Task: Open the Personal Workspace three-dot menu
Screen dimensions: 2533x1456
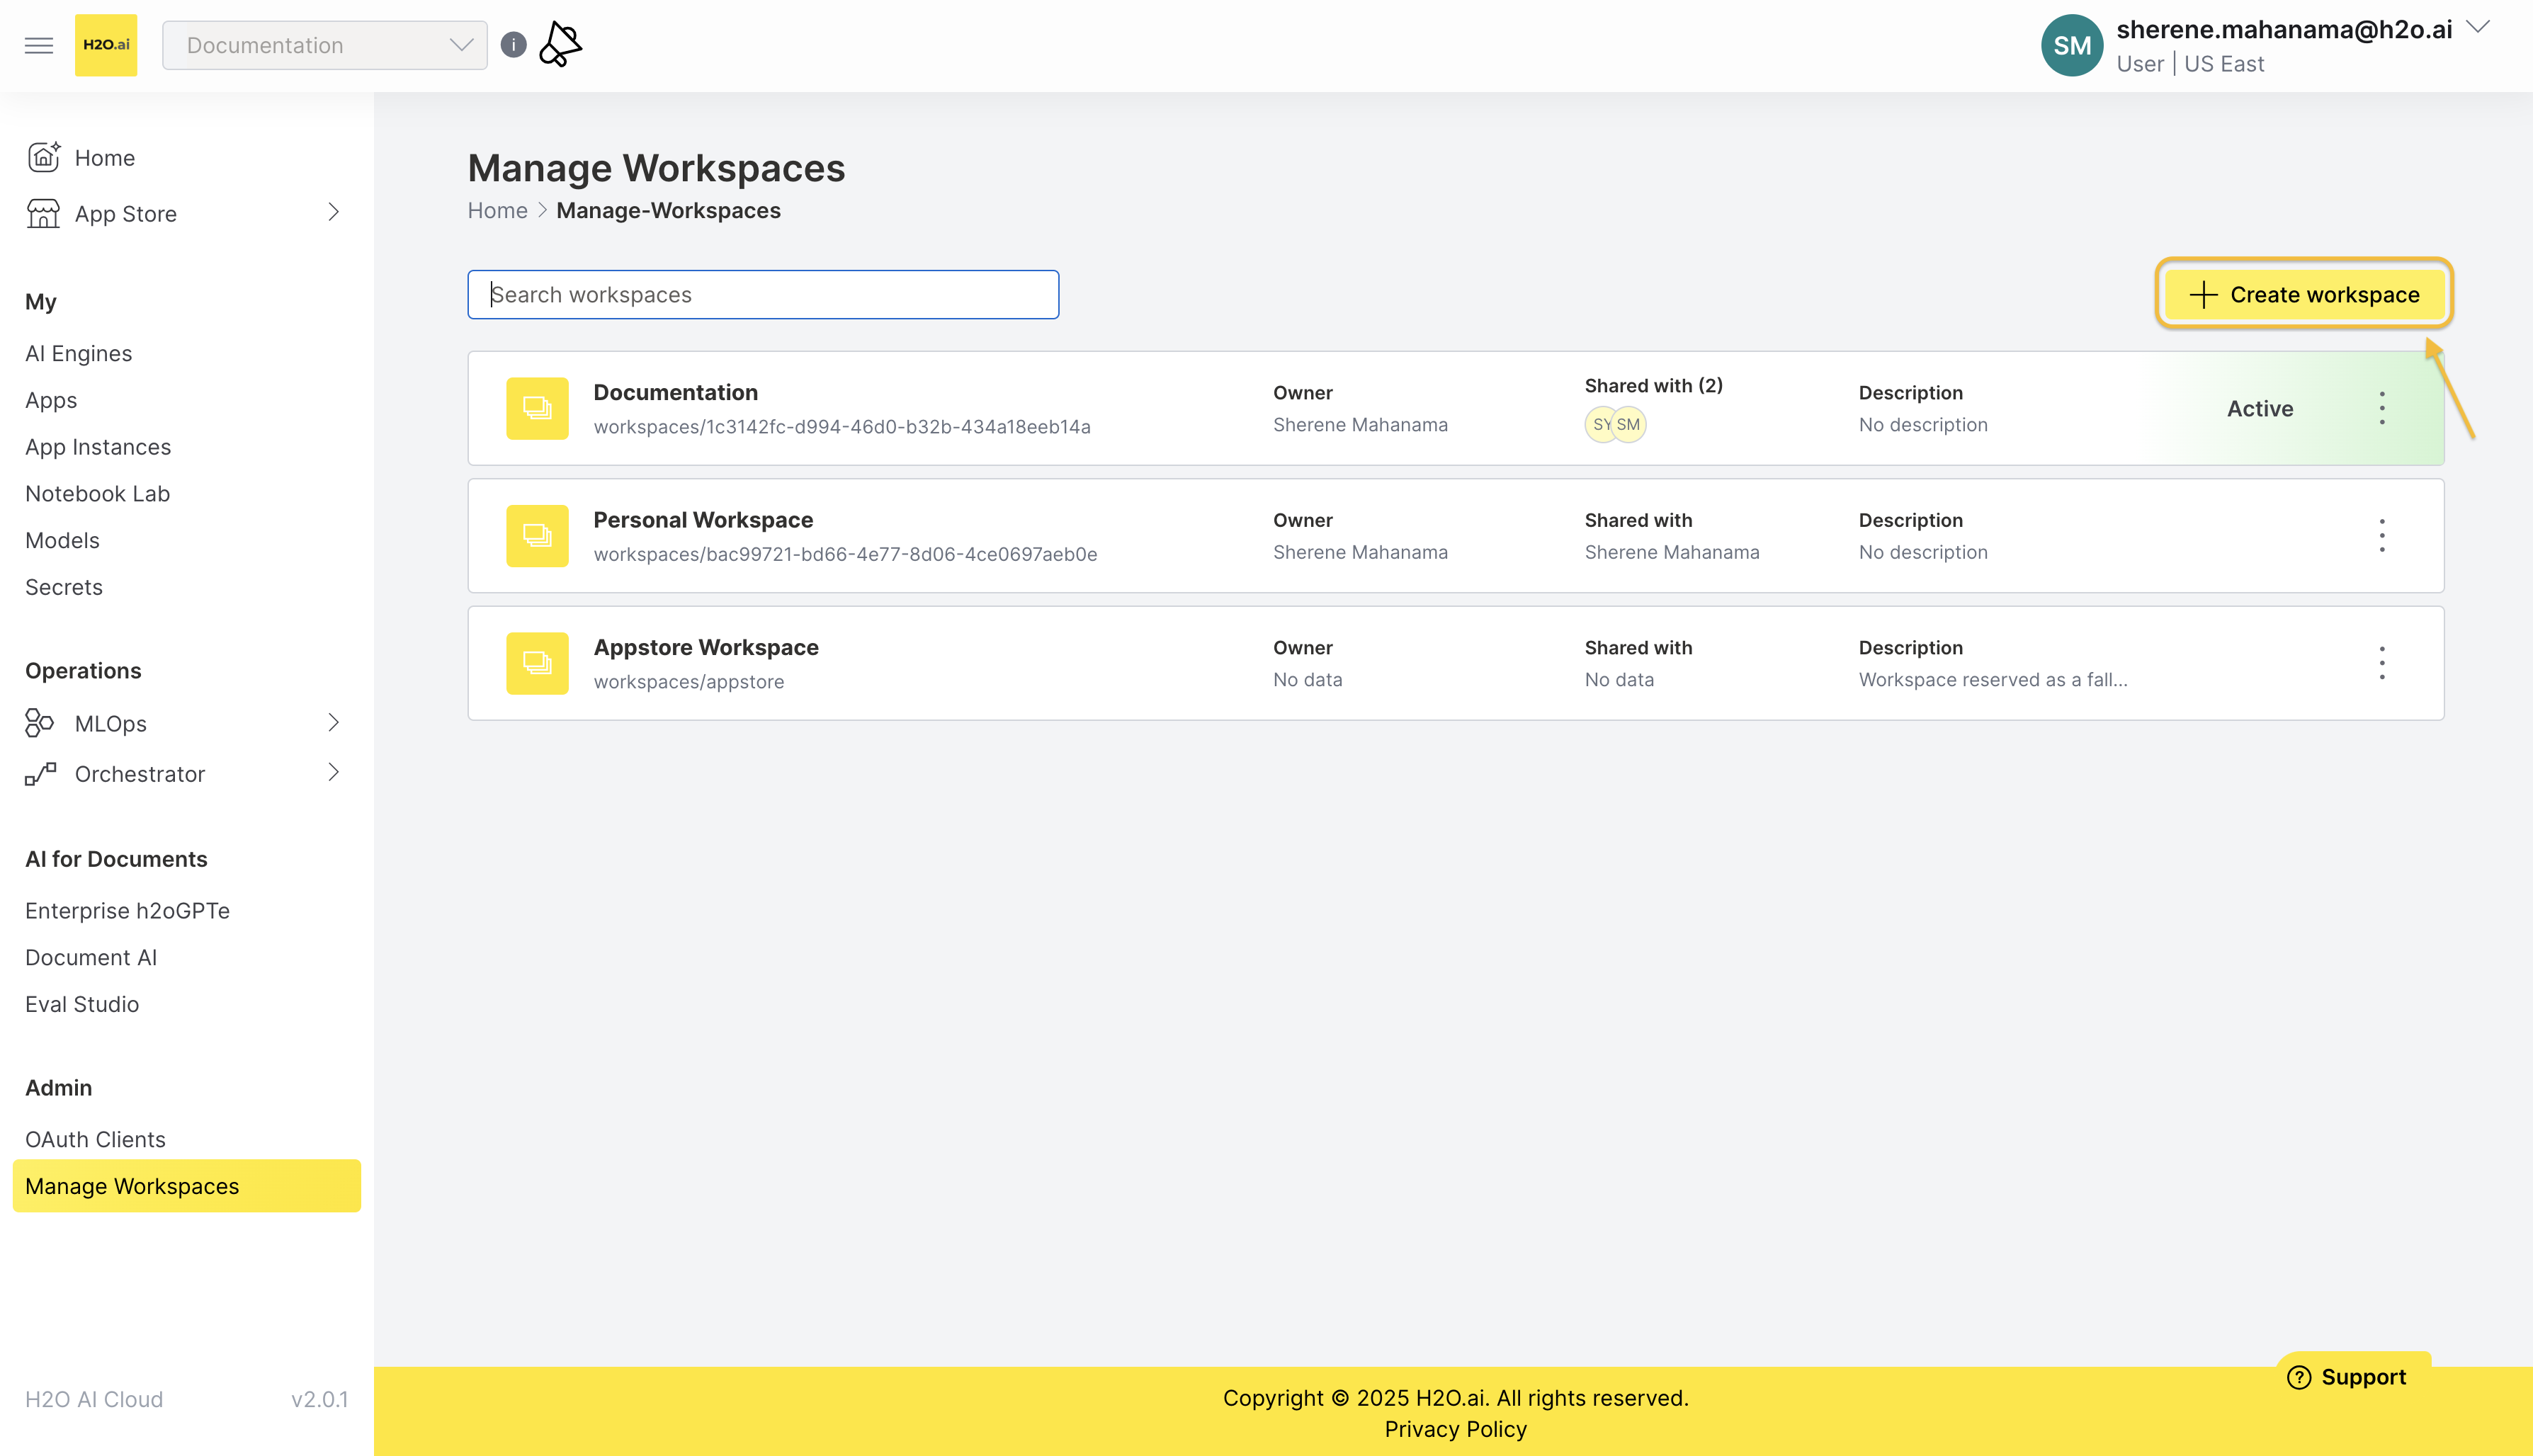Action: click(2382, 536)
